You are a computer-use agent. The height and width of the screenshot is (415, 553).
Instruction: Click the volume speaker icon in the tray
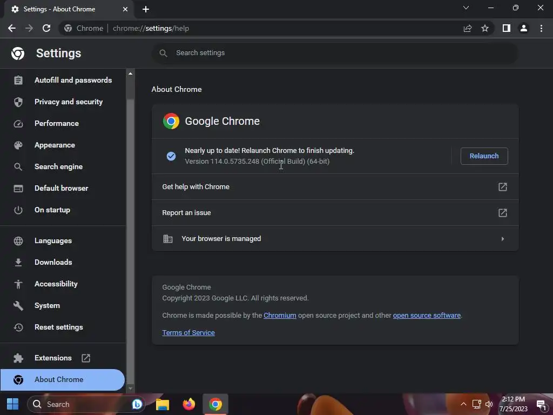click(x=489, y=404)
